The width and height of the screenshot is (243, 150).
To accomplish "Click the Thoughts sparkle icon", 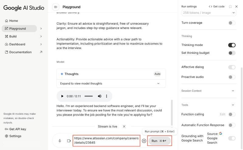I will pyautogui.click(x=62, y=74).
